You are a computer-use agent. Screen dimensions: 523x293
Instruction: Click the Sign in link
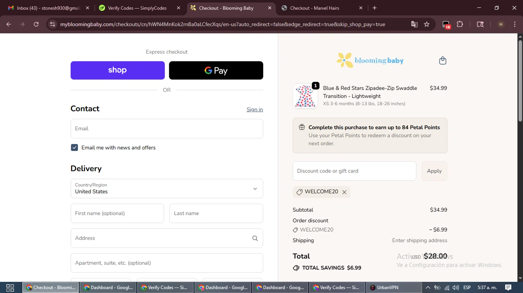pos(255,109)
